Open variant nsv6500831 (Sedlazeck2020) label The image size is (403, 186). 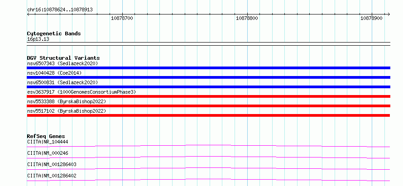click(62, 82)
